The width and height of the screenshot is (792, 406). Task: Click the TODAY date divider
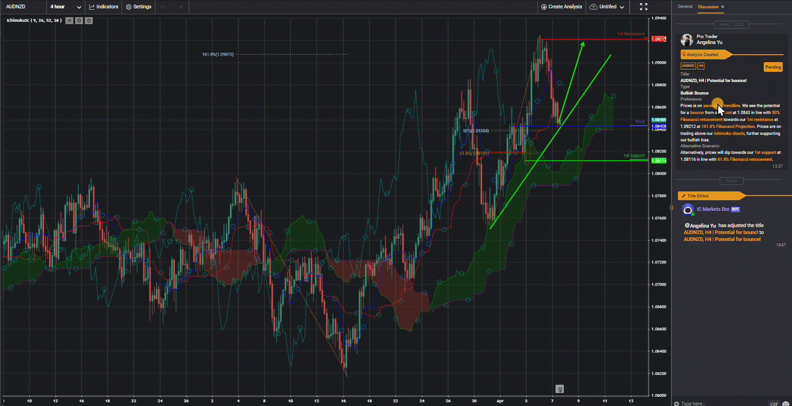click(x=731, y=181)
